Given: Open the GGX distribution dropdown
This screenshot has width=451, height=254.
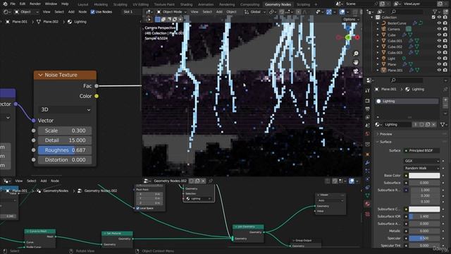Looking at the screenshot, I should coord(421,161).
